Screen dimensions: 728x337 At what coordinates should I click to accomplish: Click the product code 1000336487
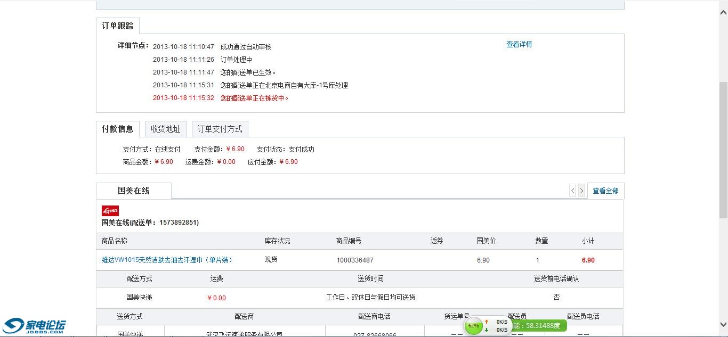click(355, 260)
